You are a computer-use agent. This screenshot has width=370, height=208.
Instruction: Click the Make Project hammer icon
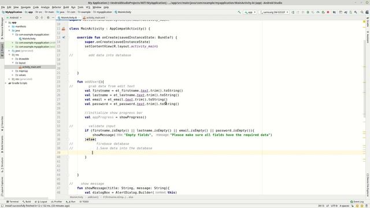pyautogui.click(x=239, y=12)
